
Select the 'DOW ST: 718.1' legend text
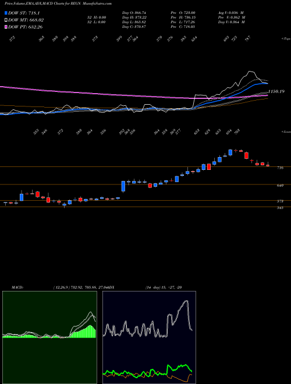(x=24, y=13)
